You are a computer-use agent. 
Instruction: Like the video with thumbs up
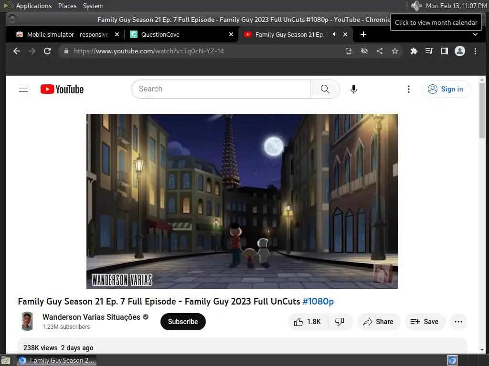coord(308,322)
